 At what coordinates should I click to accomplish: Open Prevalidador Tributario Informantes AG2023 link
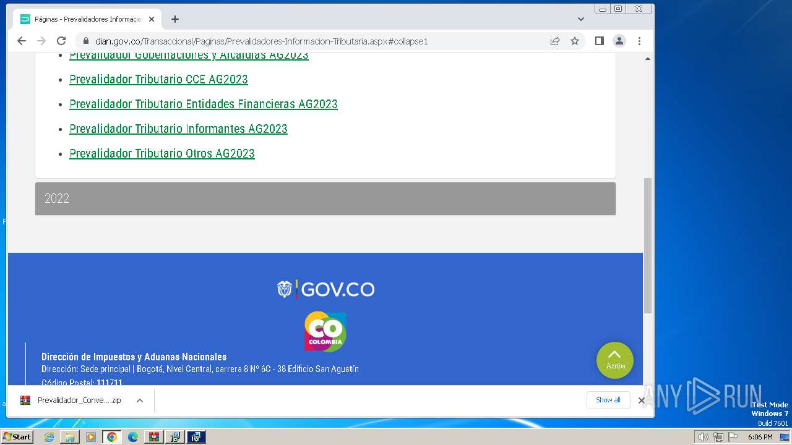pyautogui.click(x=178, y=129)
